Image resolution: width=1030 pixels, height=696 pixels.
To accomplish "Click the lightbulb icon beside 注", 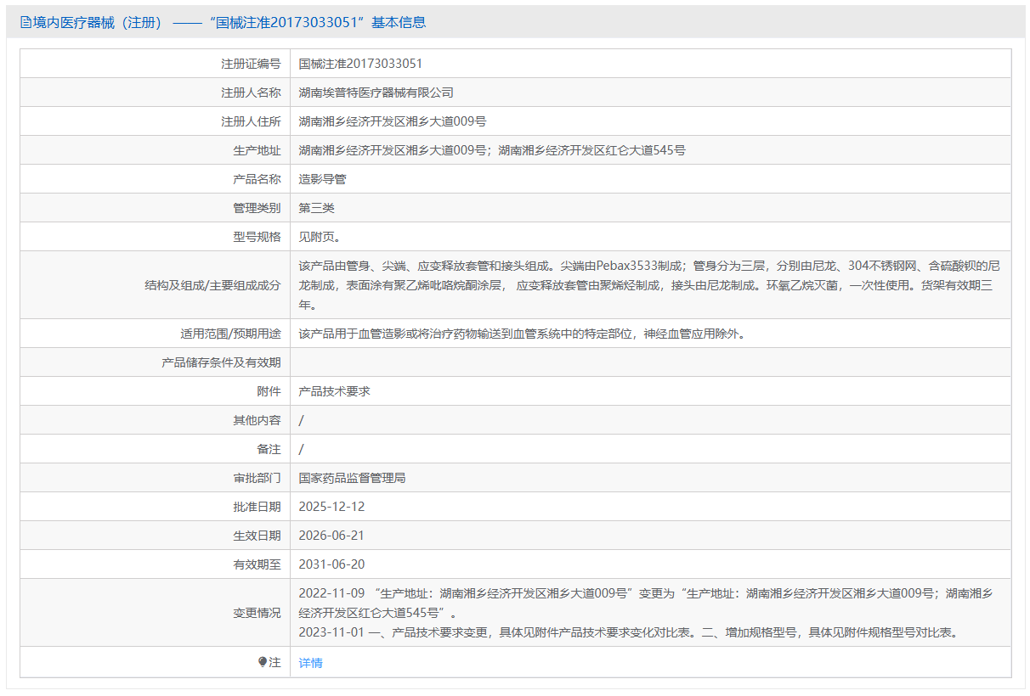I will (x=263, y=662).
